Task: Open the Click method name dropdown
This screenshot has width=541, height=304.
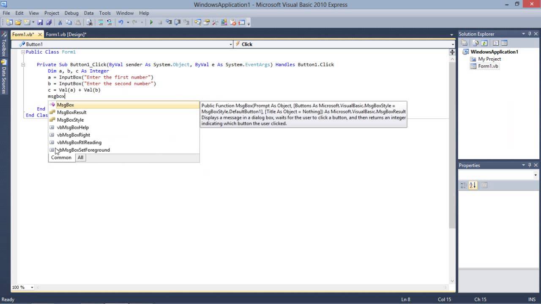Action: point(452,44)
